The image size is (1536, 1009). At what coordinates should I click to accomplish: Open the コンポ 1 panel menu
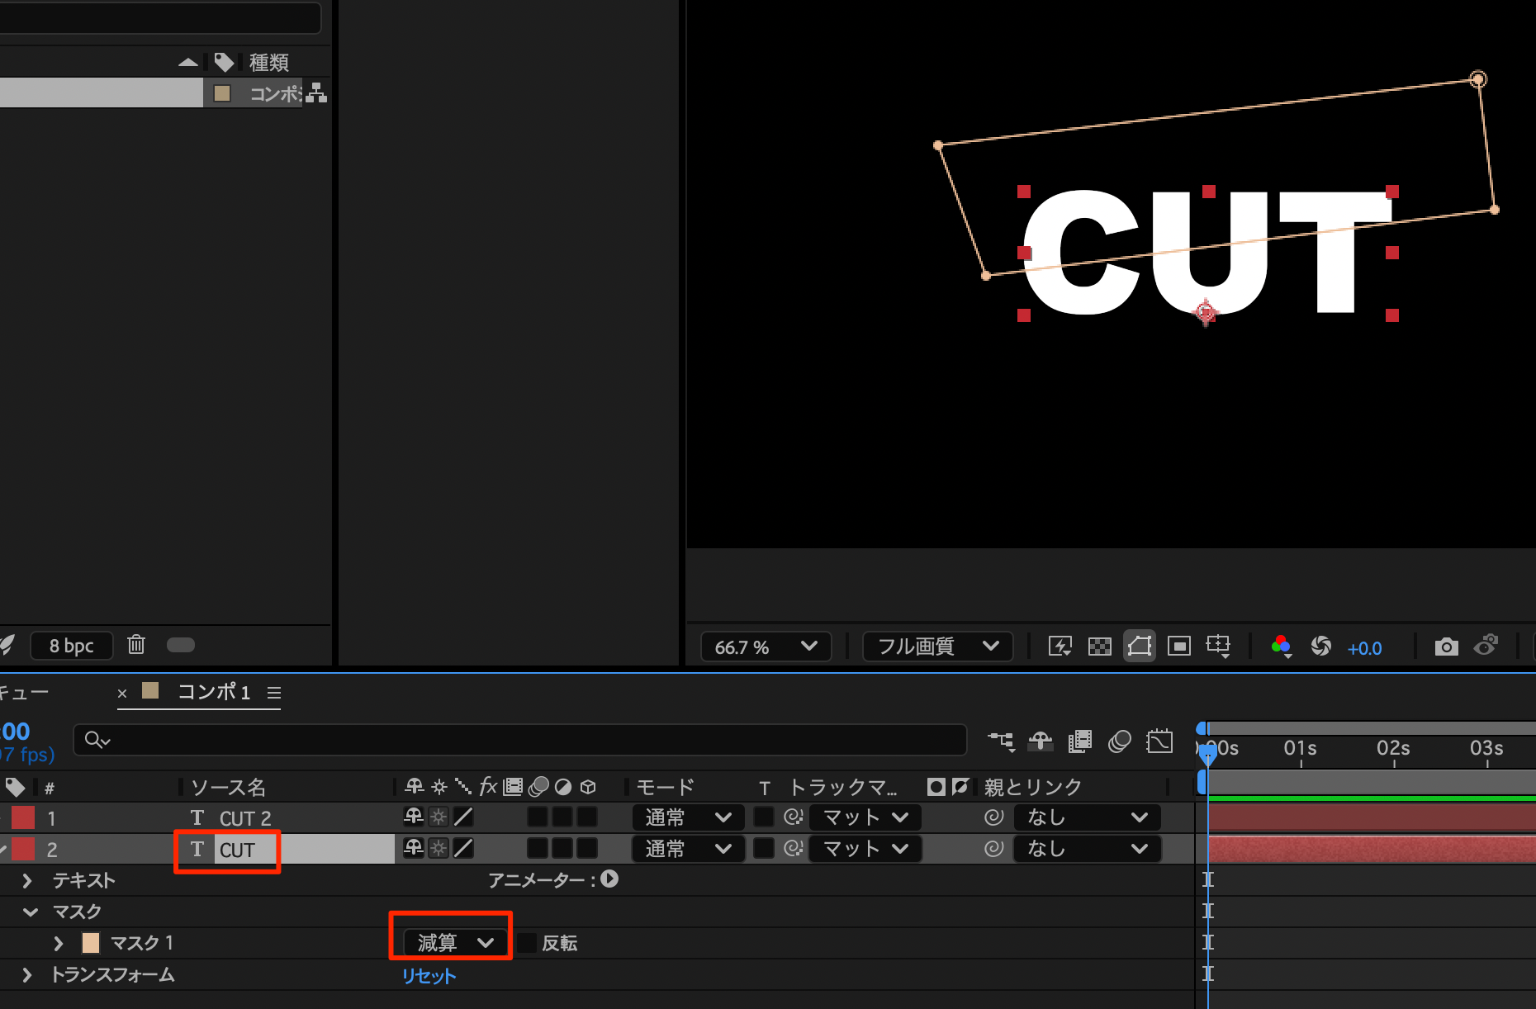(x=274, y=693)
